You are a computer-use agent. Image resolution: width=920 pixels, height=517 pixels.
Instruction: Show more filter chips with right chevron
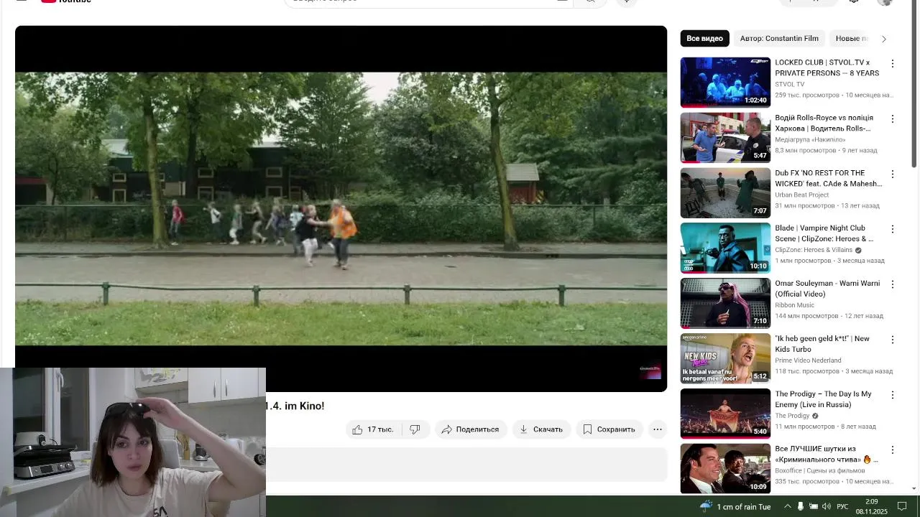click(x=883, y=39)
